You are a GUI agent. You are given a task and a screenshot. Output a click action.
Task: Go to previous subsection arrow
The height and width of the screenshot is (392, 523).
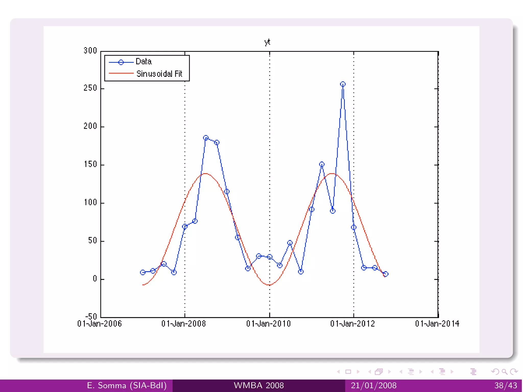pos(401,372)
